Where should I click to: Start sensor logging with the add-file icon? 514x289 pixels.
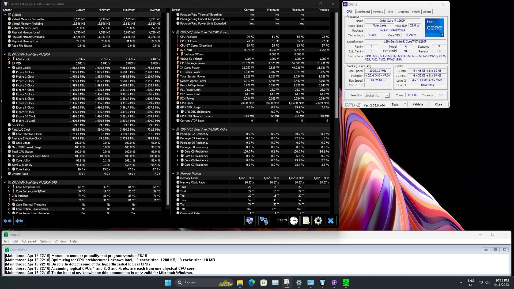coord(306,220)
